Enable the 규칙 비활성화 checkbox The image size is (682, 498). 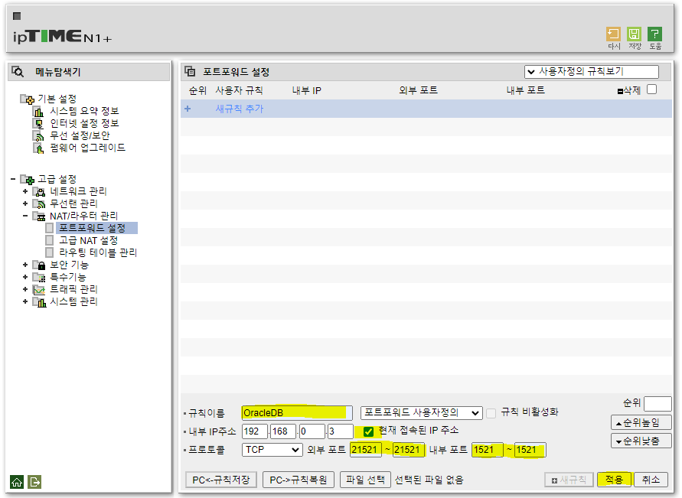pyautogui.click(x=491, y=413)
